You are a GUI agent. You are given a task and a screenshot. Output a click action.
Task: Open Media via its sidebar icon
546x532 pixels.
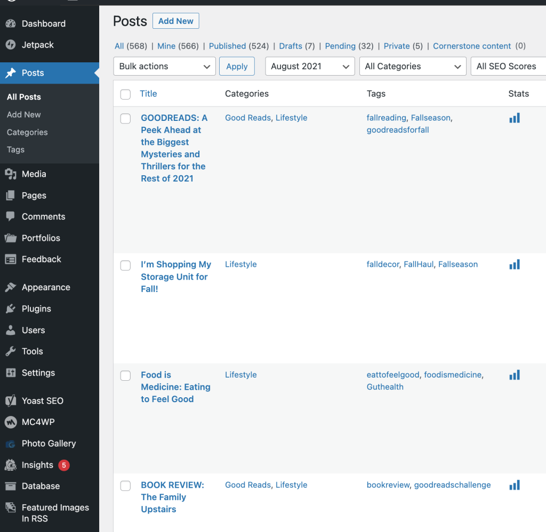11,174
